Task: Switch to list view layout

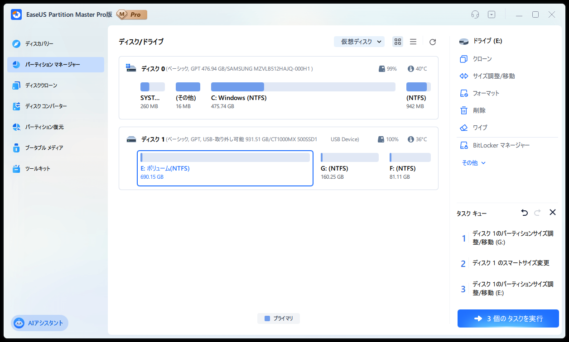Action: coord(413,42)
